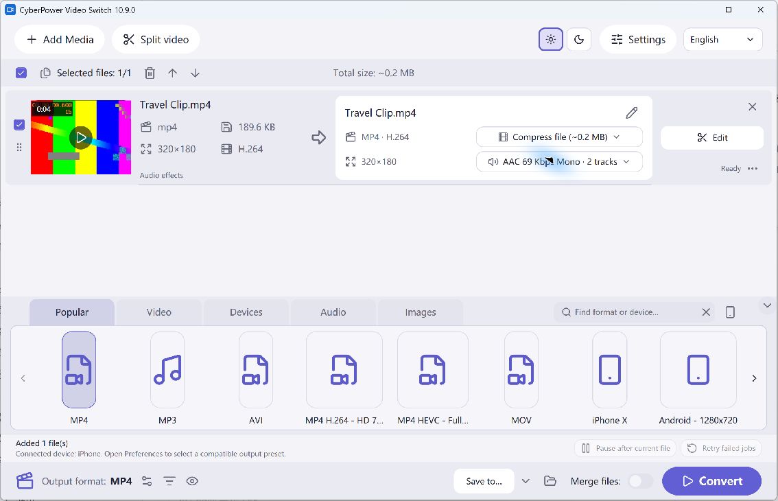Image resolution: width=778 pixels, height=501 pixels.
Task: Click the device detection phone icon
Action: [730, 312]
